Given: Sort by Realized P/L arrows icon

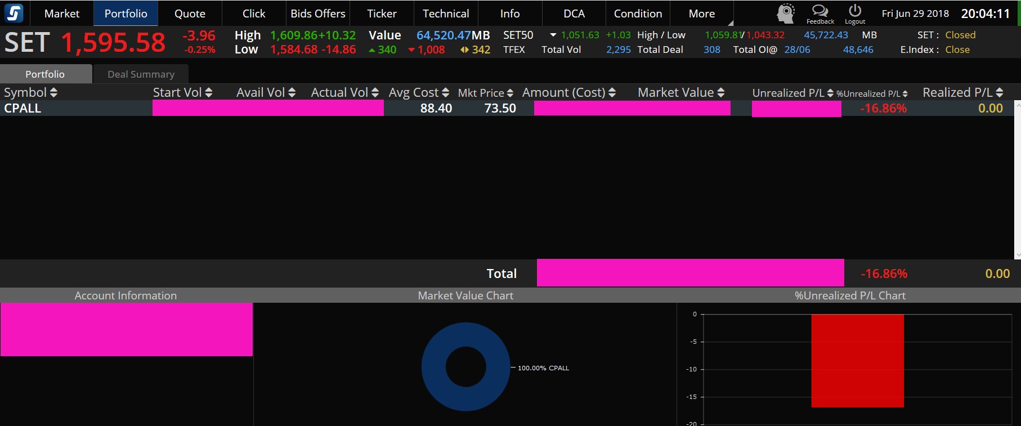Looking at the screenshot, I should tap(999, 93).
